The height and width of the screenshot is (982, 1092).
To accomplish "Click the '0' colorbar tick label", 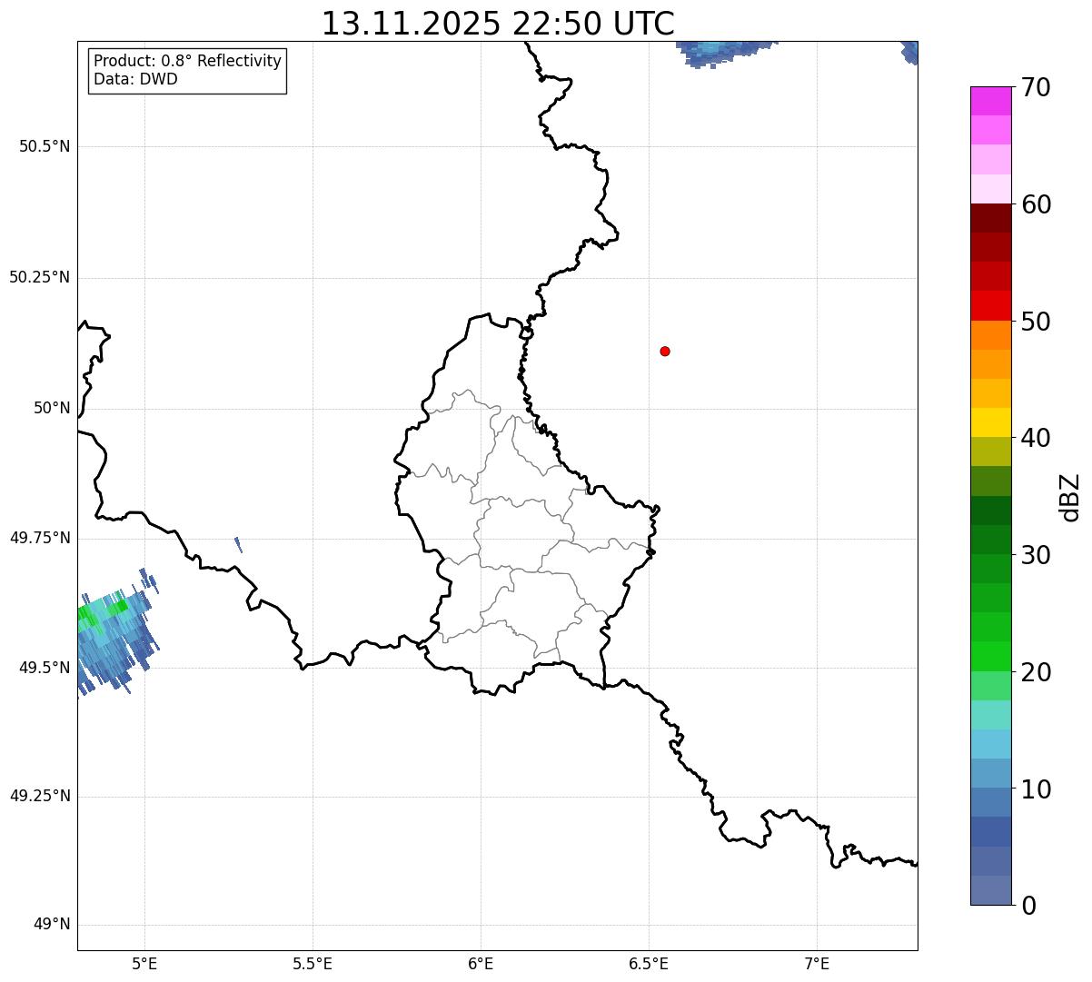I will click(x=1028, y=906).
